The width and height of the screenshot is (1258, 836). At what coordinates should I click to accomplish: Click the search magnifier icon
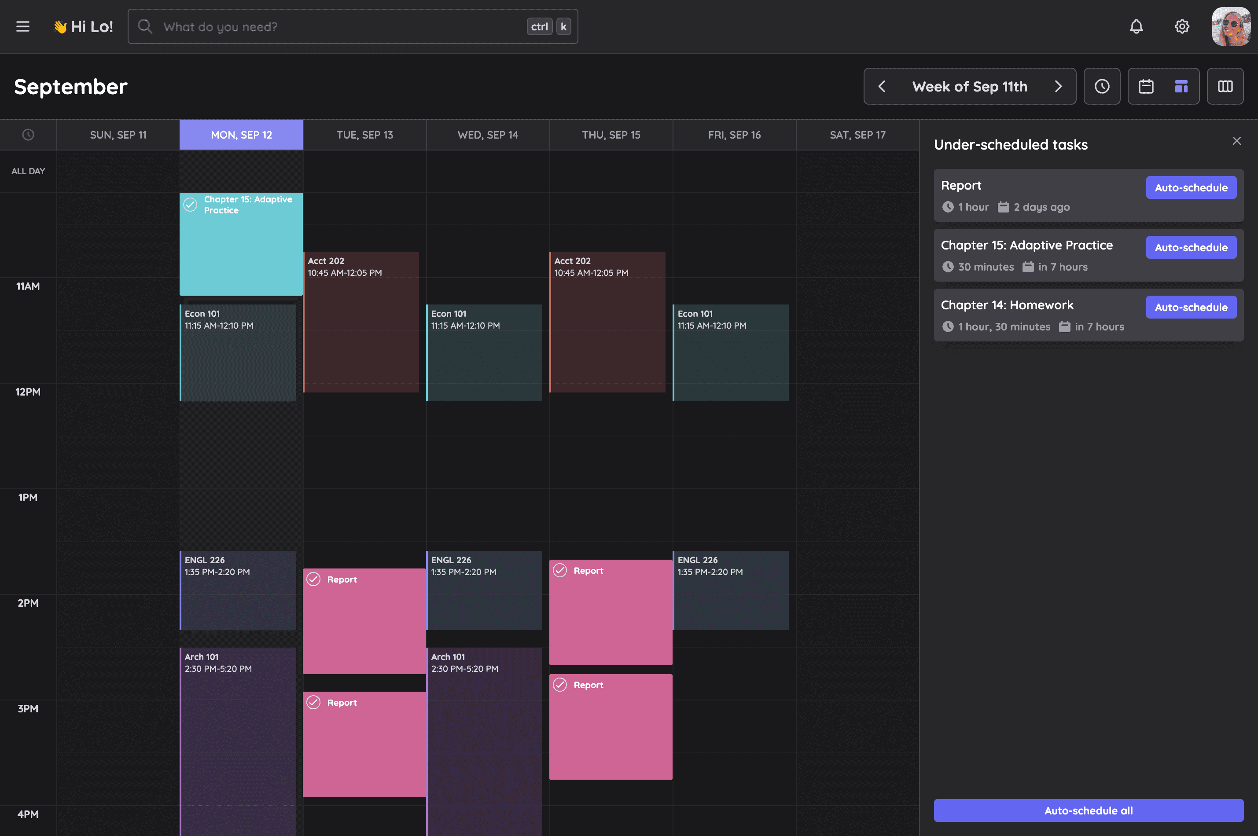pos(145,26)
